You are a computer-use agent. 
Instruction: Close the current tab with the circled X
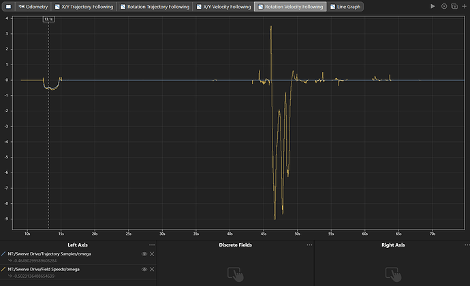[444, 6]
